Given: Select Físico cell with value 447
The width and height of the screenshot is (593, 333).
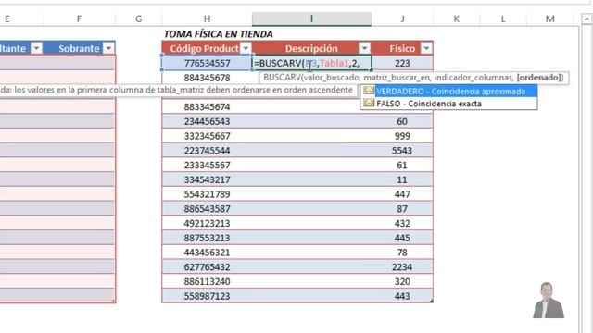Looking at the screenshot, I should tap(402, 194).
